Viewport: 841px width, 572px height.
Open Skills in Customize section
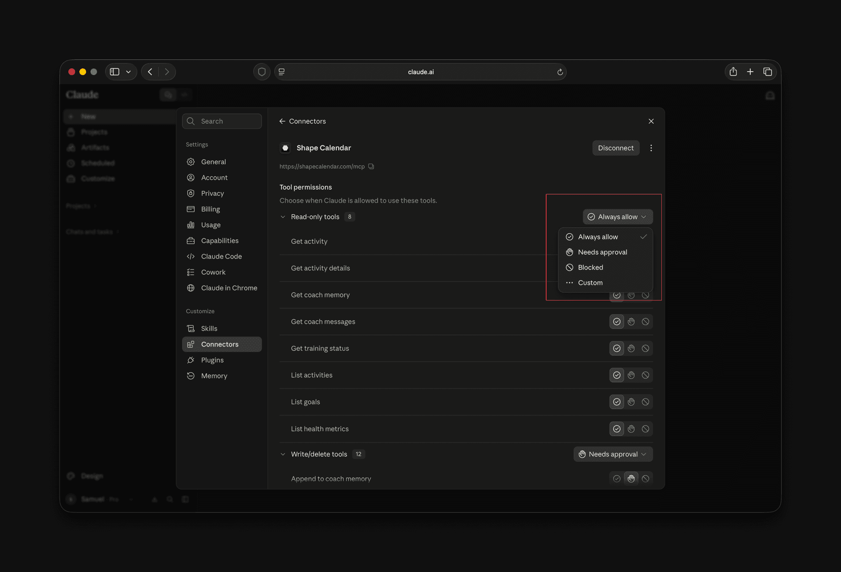pyautogui.click(x=222, y=328)
